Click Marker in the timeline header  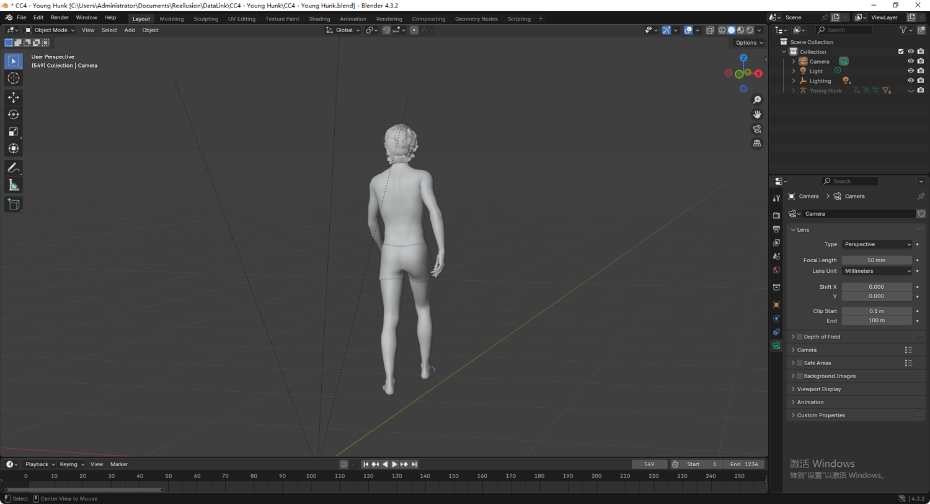coord(119,464)
